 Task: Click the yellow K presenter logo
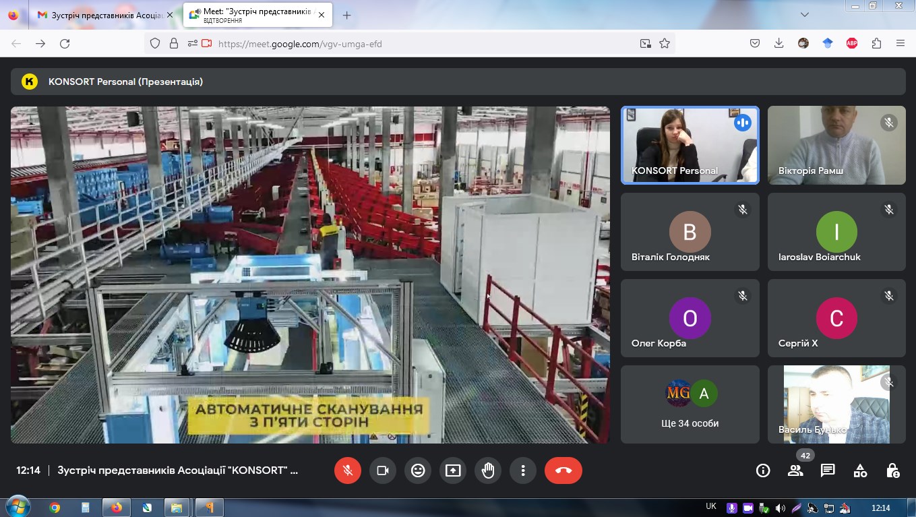29,82
